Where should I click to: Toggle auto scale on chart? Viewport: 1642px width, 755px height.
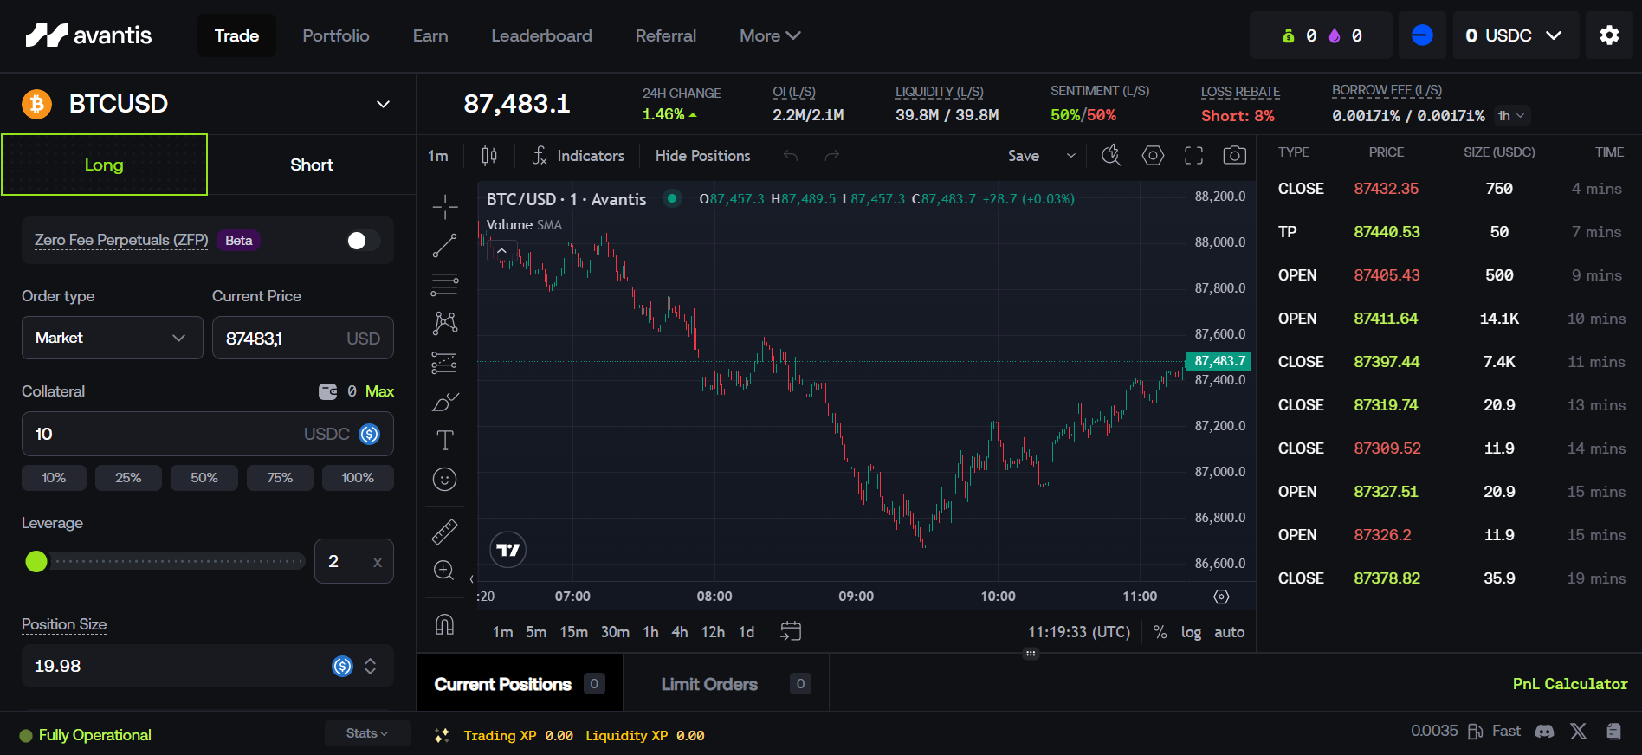1229,632
